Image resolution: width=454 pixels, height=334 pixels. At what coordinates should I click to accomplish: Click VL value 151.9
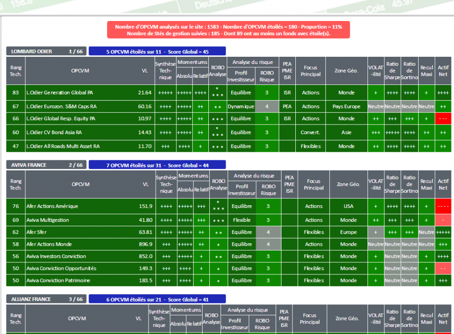[x=146, y=206]
